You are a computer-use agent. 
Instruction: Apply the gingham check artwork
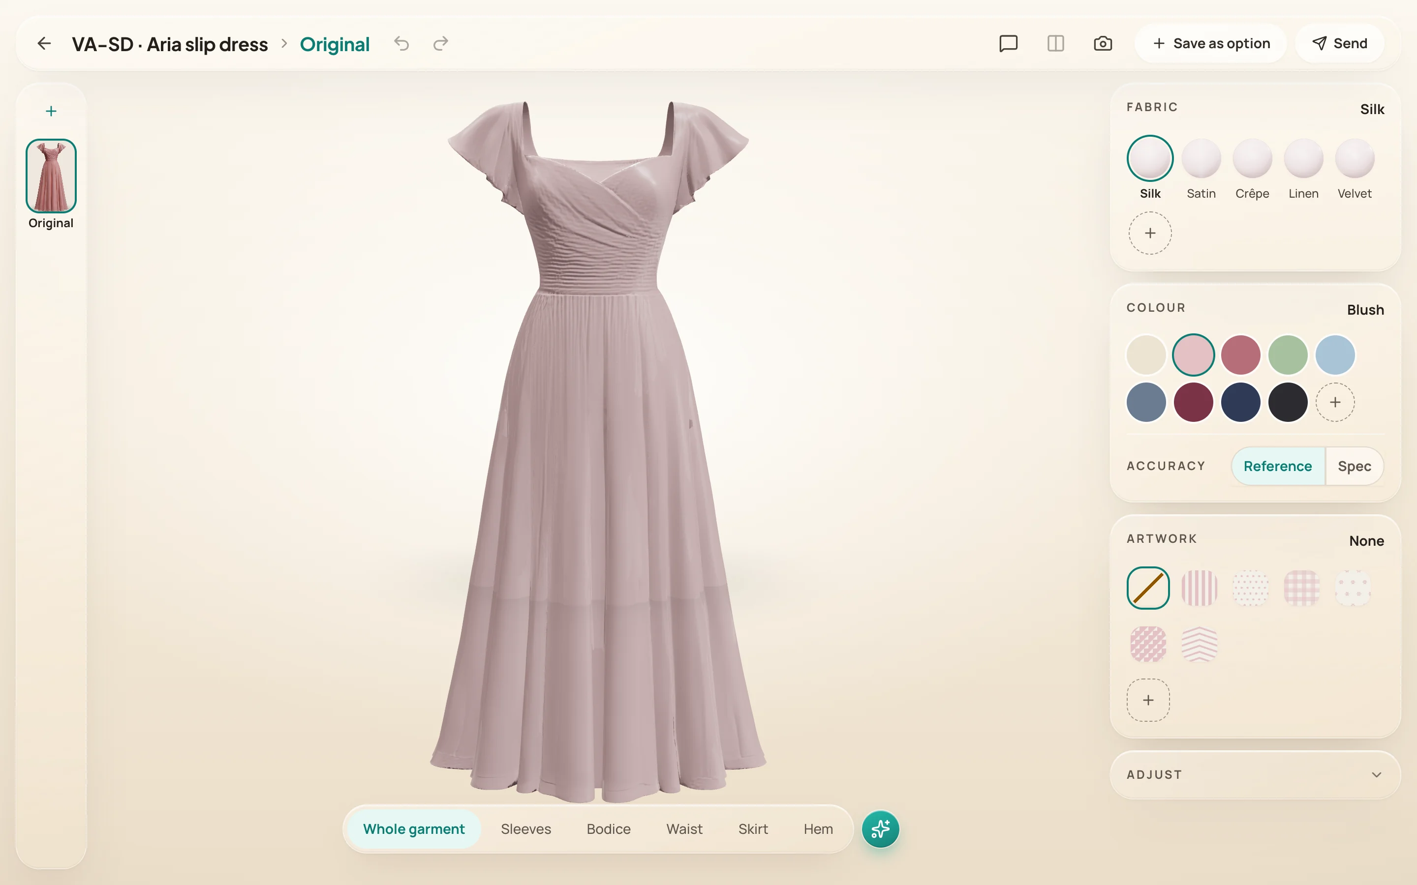[x=1302, y=588]
